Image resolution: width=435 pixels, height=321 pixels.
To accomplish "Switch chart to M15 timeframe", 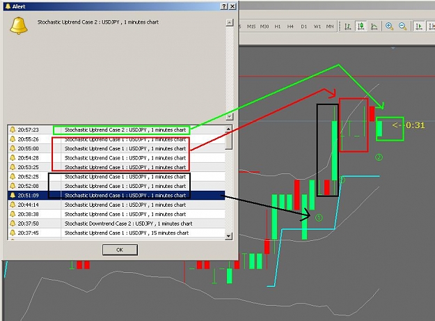I will [x=251, y=26].
